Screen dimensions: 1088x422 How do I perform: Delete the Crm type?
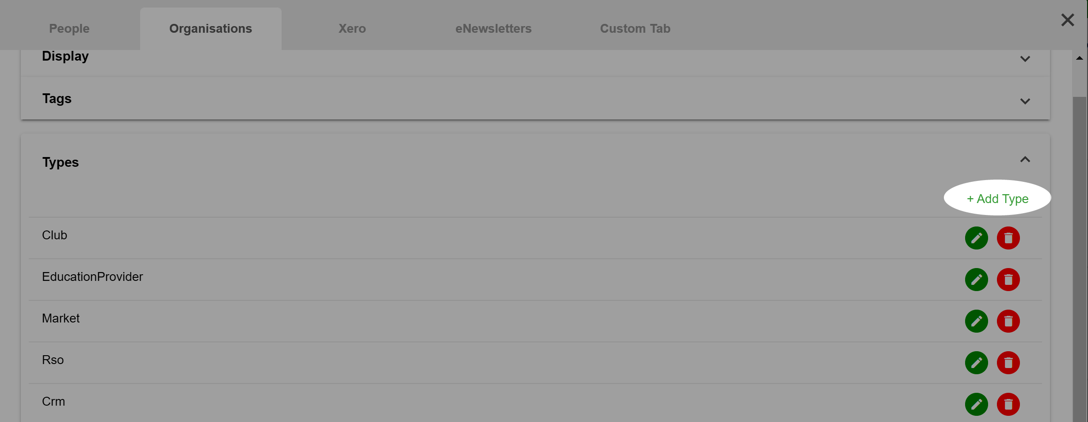[x=1008, y=404]
